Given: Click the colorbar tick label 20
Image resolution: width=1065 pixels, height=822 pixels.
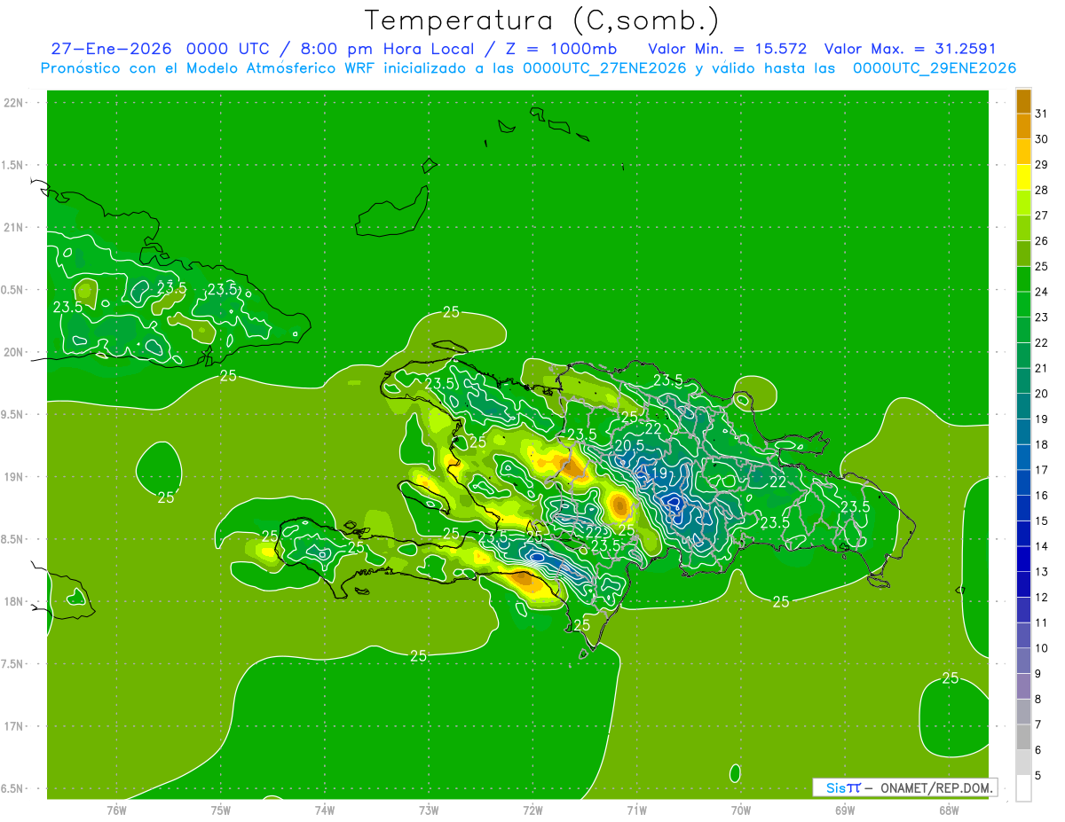Looking at the screenshot, I should tap(1041, 394).
